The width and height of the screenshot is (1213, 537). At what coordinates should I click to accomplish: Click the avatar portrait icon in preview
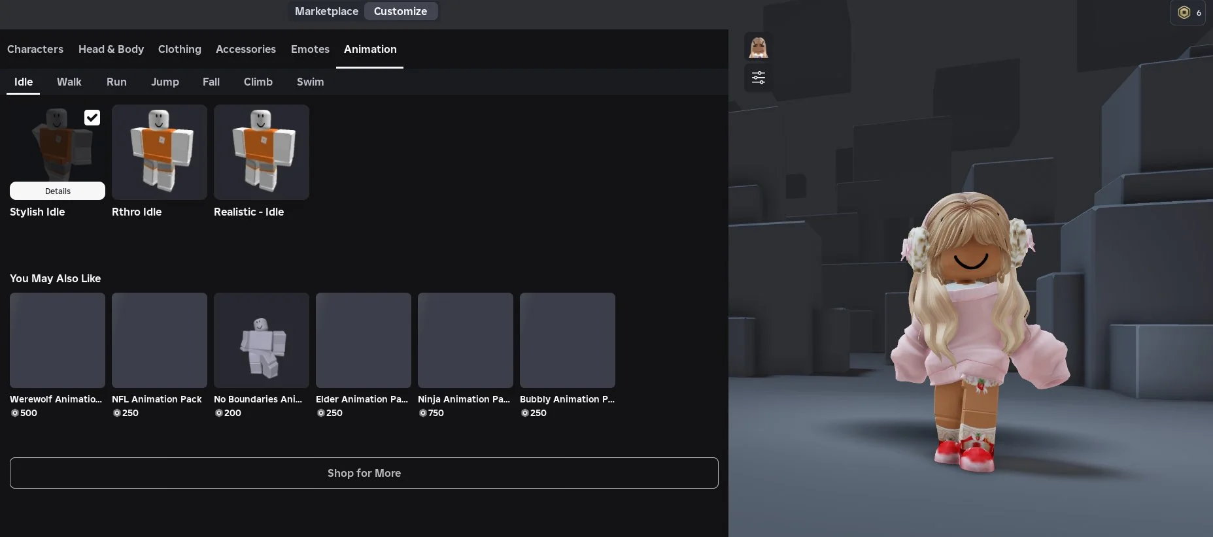point(758,47)
